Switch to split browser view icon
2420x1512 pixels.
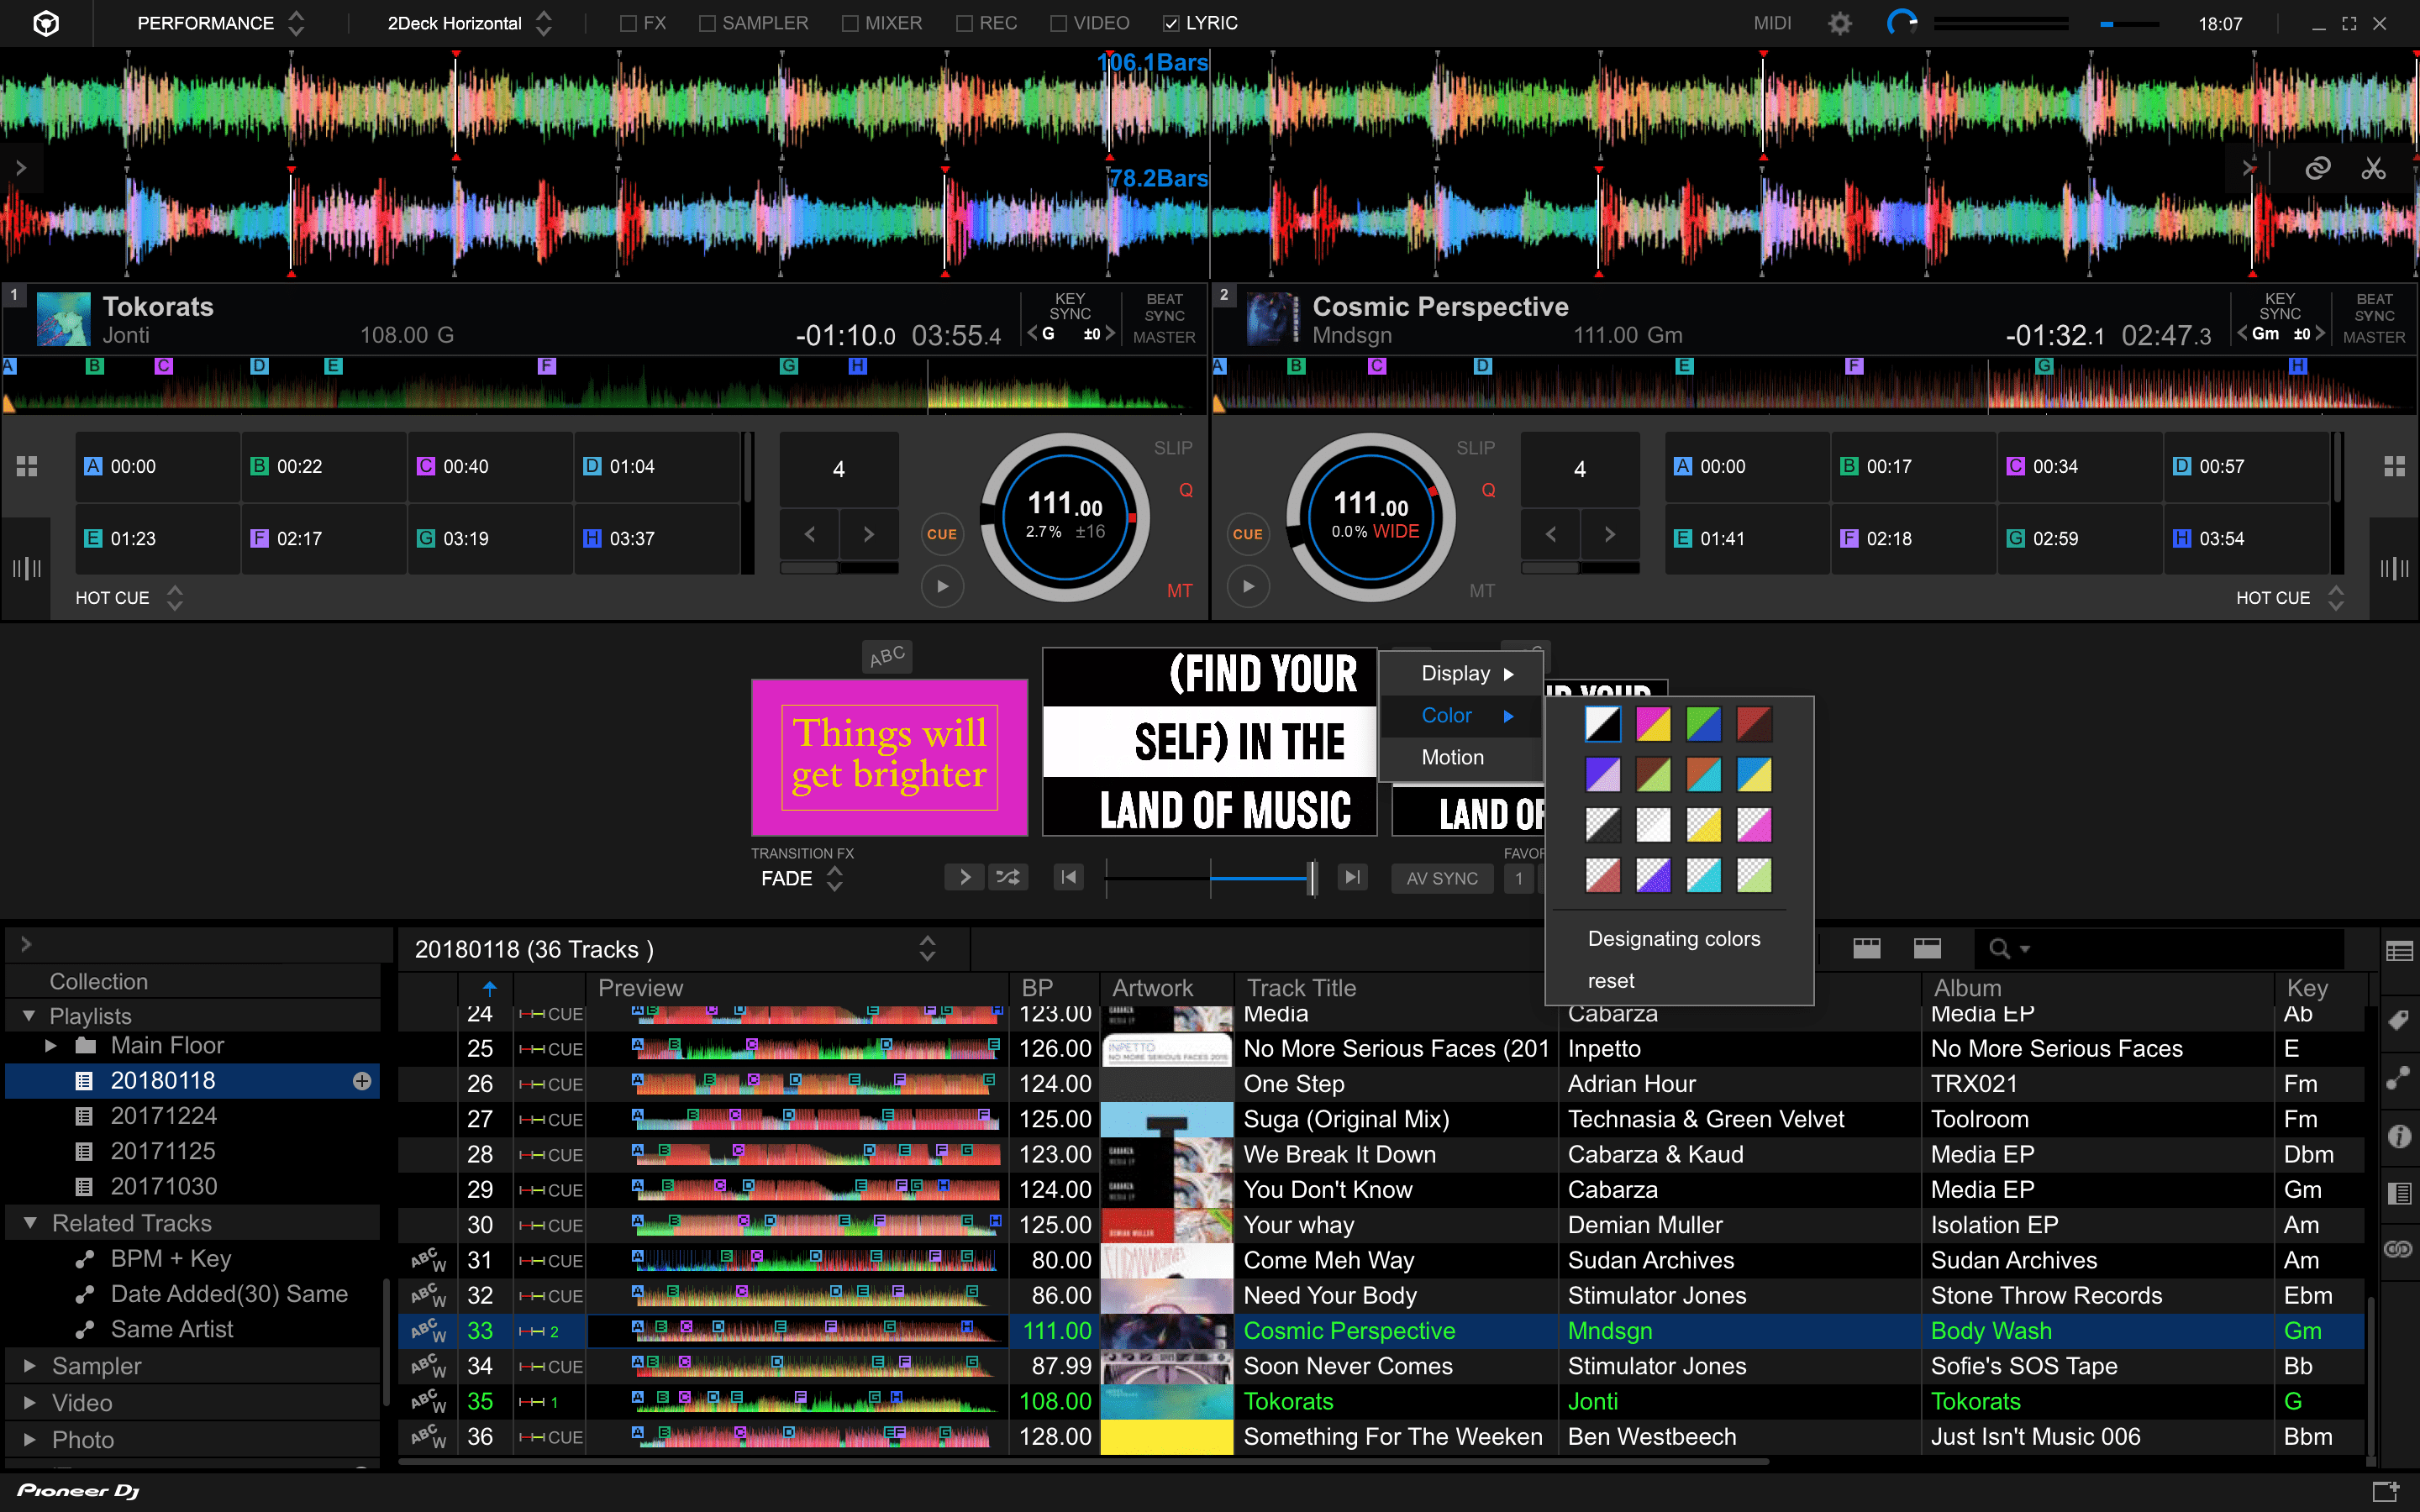[1927, 948]
